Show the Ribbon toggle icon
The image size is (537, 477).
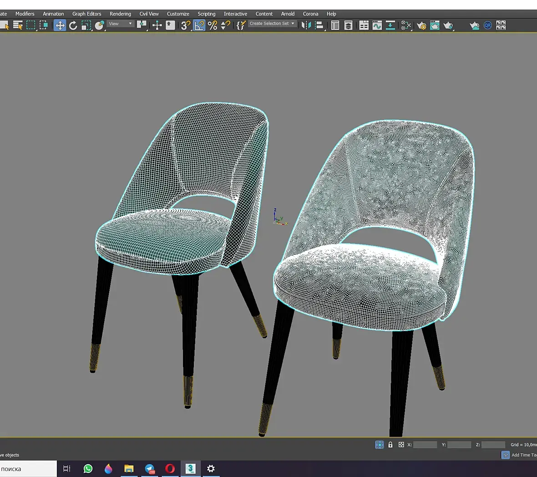[364, 26]
